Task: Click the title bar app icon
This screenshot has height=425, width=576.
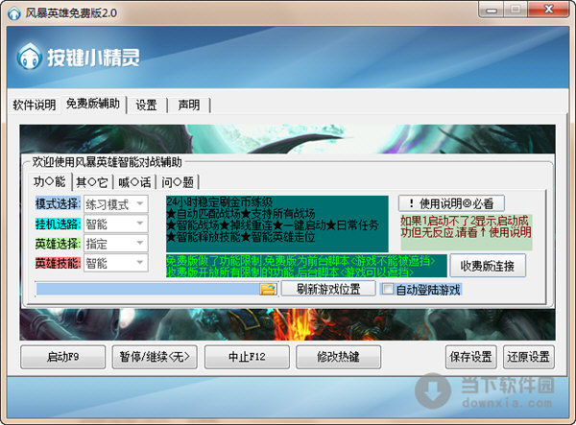Action: click(x=14, y=13)
